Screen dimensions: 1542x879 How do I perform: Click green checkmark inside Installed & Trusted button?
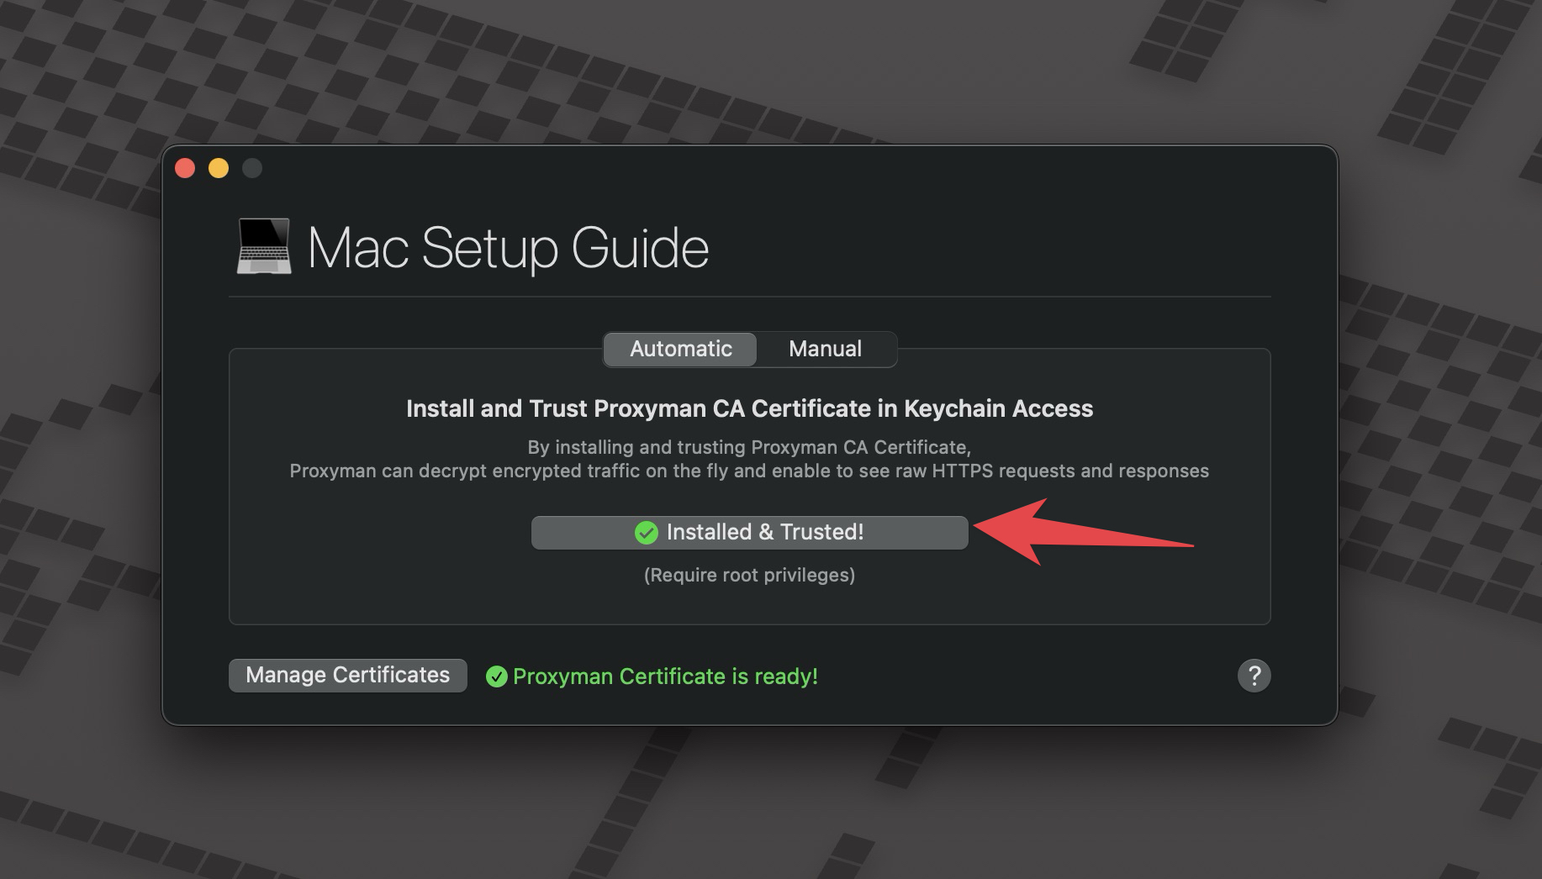646,533
